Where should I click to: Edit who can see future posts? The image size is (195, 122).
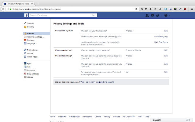point(166,31)
